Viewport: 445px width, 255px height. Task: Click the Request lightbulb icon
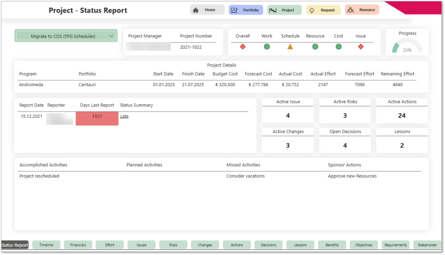311,10
